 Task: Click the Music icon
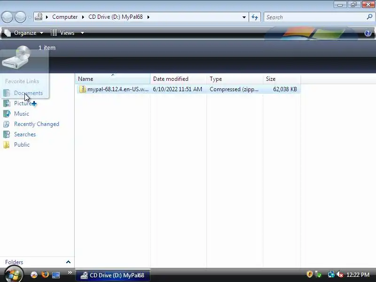point(7,114)
